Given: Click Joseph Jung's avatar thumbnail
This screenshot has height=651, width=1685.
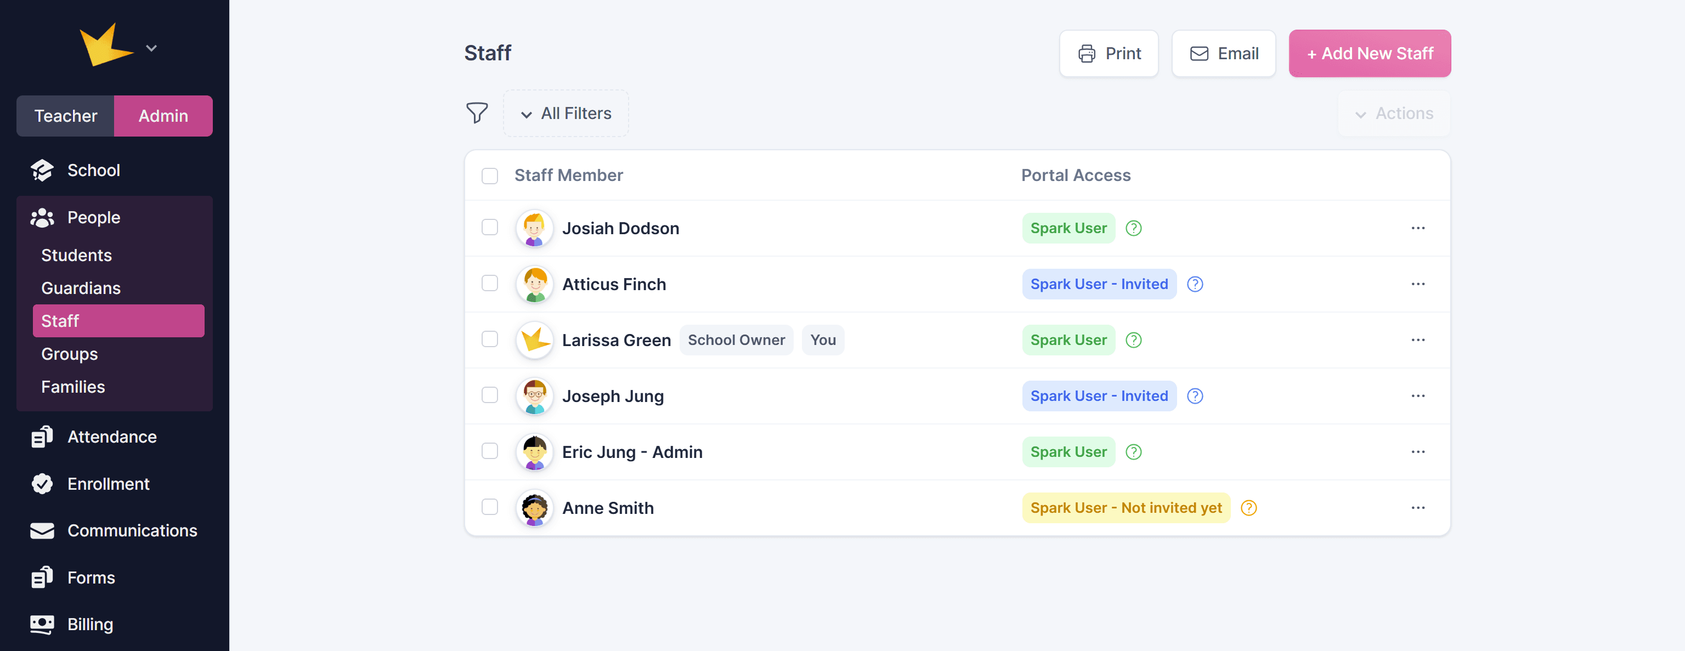Looking at the screenshot, I should (x=535, y=397).
